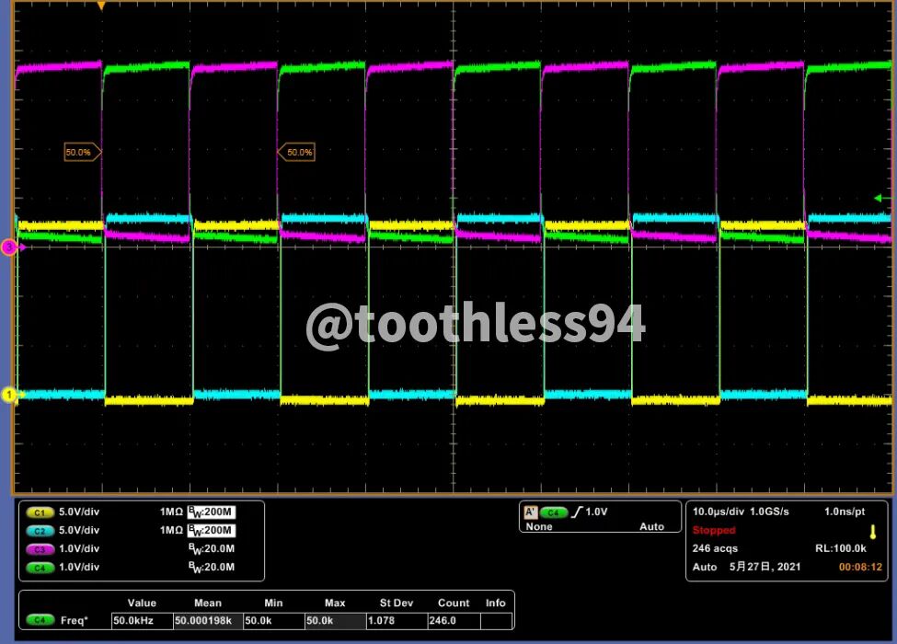Select C2 bandwidth 200M field
The width and height of the screenshot is (897, 644).
(212, 530)
